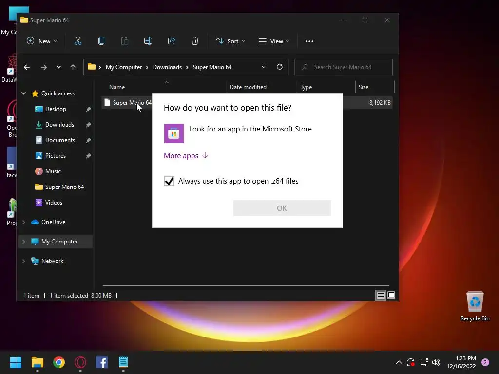This screenshot has height=374, width=499.
Task: Open the Sort dropdown menu
Action: [230, 41]
